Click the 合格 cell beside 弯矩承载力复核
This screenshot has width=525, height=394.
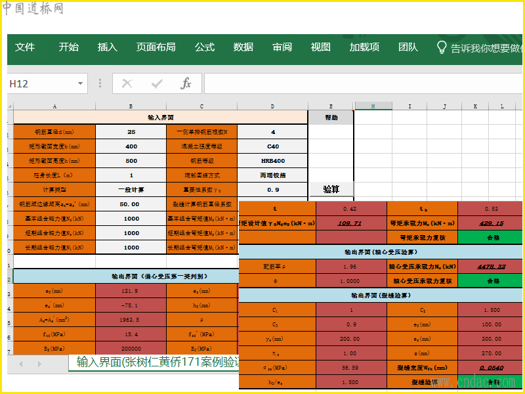pyautogui.click(x=490, y=238)
